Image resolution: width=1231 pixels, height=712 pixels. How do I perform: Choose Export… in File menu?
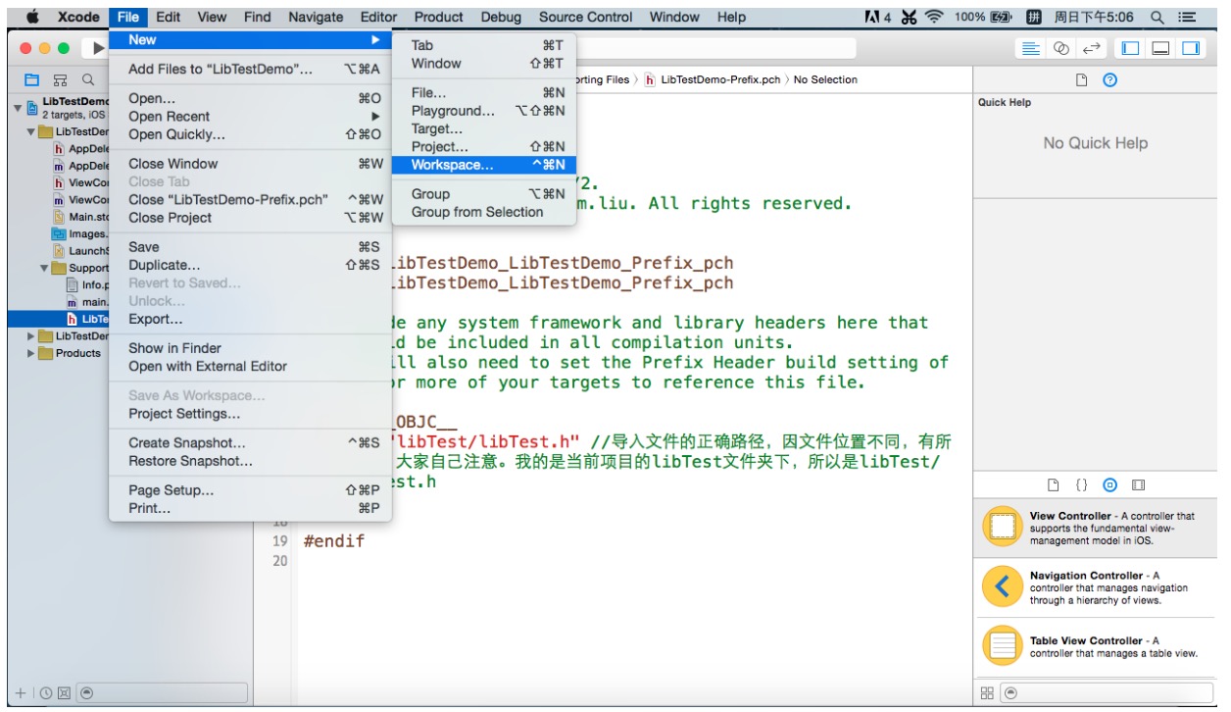250,319
